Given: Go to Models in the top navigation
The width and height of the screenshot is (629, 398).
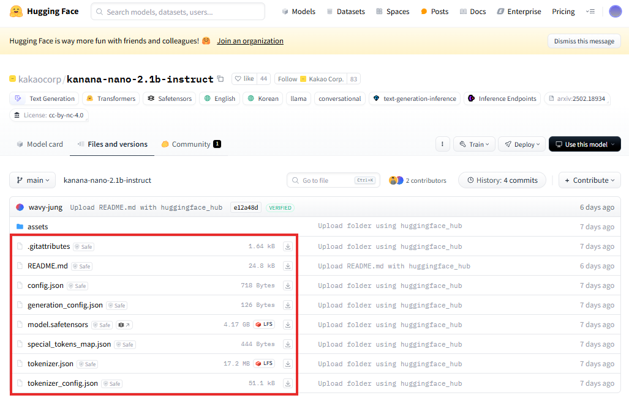Looking at the screenshot, I should pyautogui.click(x=299, y=12).
